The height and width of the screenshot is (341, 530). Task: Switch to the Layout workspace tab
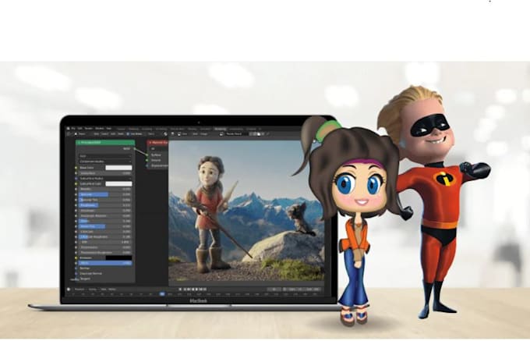121,129
